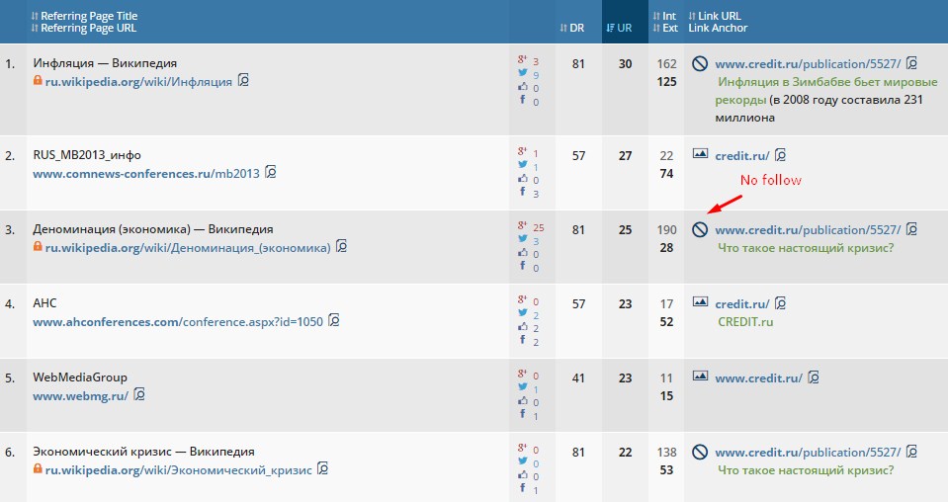Click the green CREDIT.ru anchor text
The width and height of the screenshot is (948, 502).
click(x=744, y=322)
